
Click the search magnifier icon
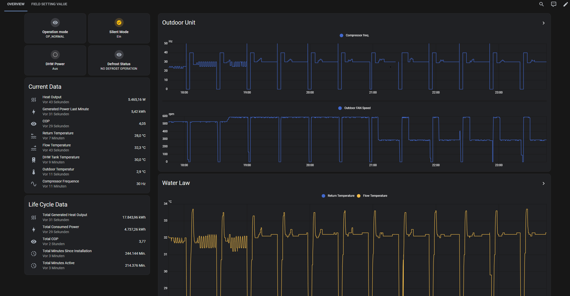pos(541,4)
